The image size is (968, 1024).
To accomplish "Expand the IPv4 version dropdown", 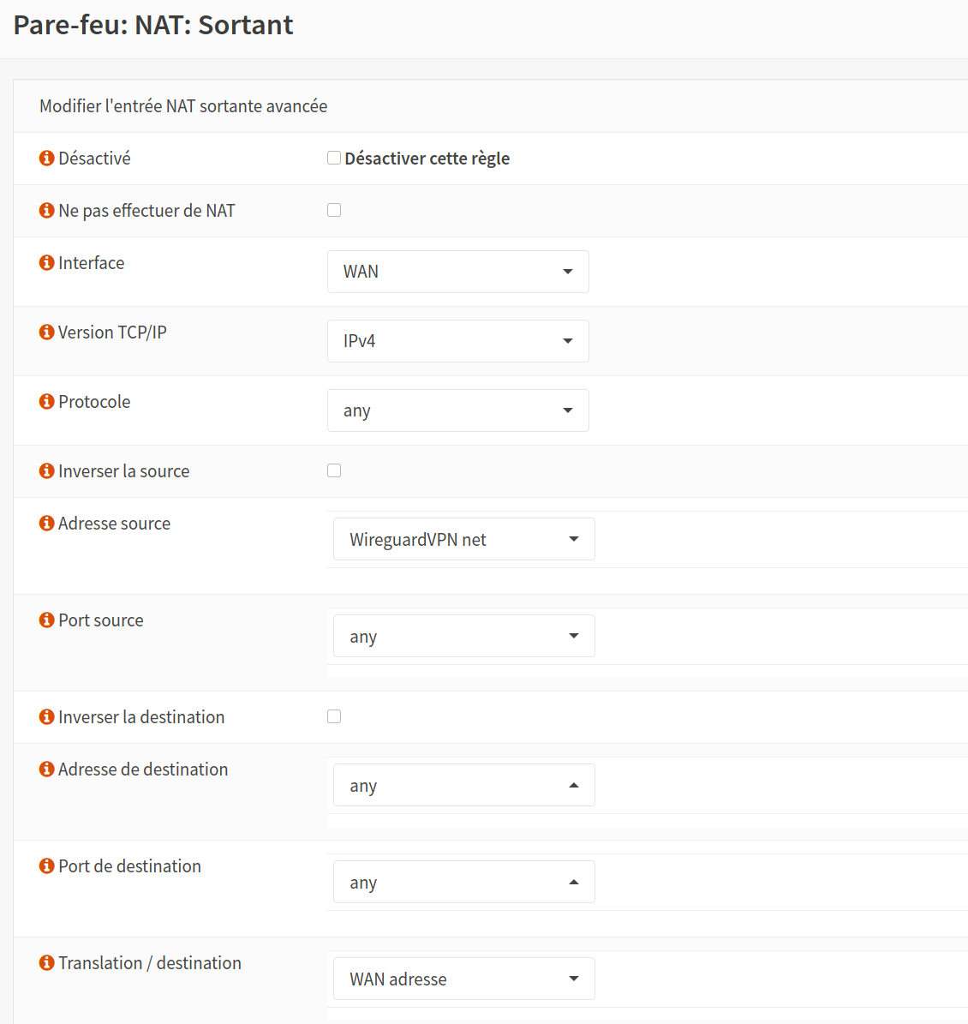I will pyautogui.click(x=457, y=341).
